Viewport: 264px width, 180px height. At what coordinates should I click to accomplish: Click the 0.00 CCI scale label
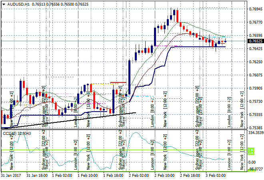(x=252, y=162)
